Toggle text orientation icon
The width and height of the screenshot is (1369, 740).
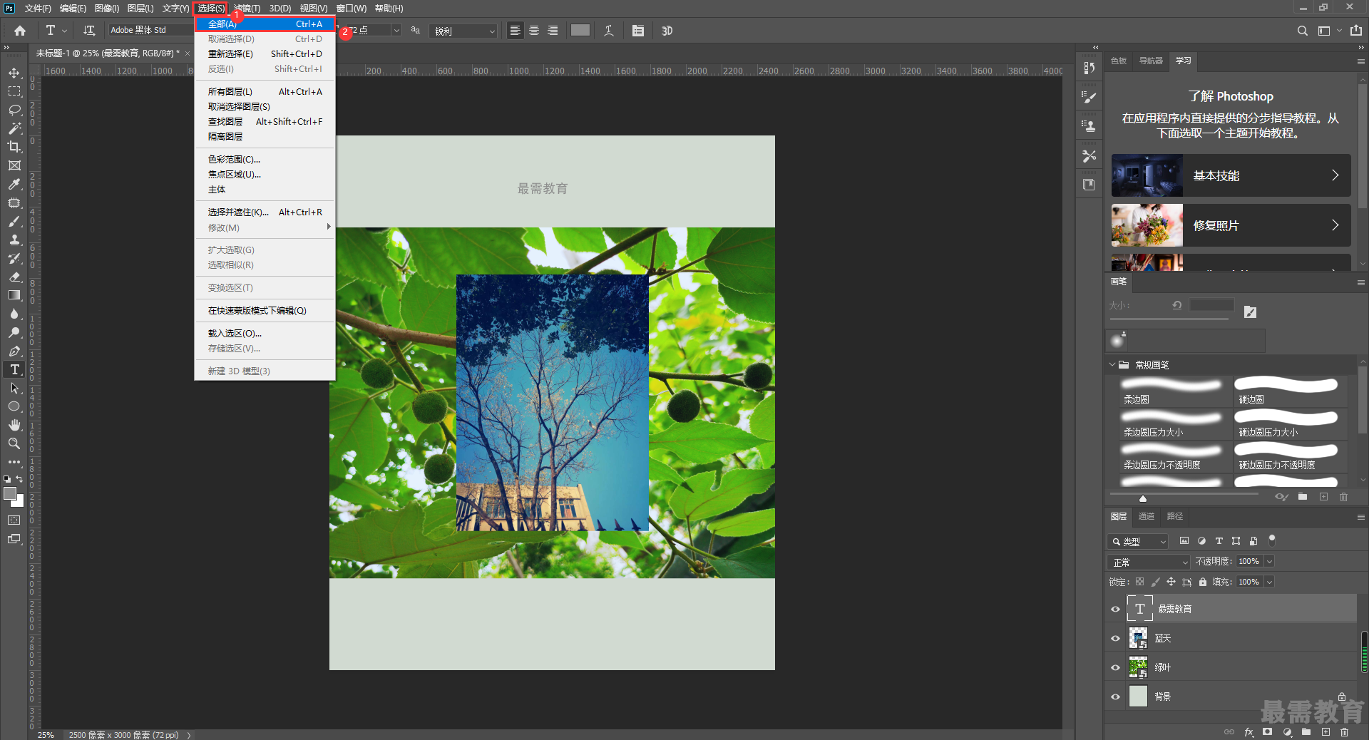click(89, 31)
